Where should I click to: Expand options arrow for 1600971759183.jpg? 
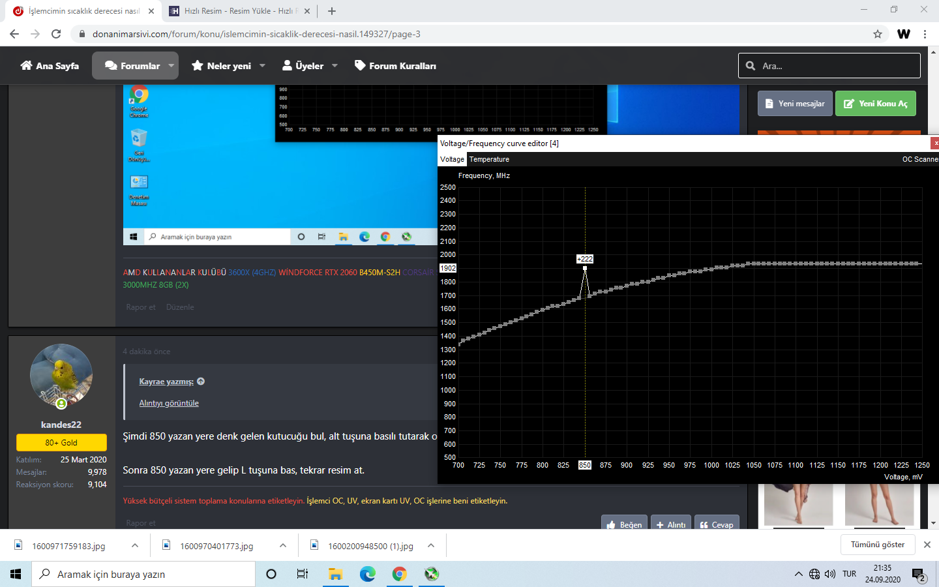click(135, 545)
